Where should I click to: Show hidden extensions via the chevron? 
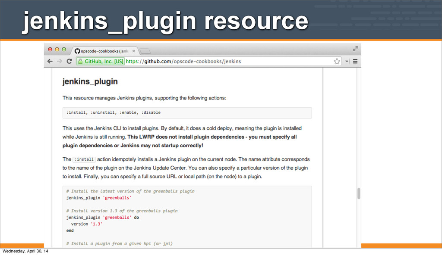click(347, 61)
